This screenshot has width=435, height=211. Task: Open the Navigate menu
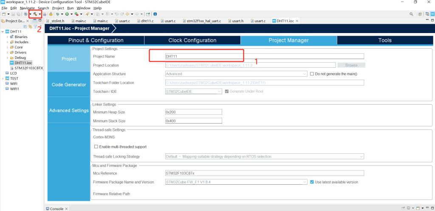click(x=27, y=8)
